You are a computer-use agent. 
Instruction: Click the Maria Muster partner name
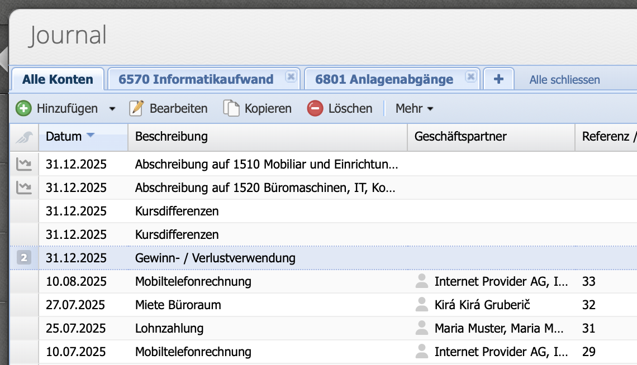[499, 329]
